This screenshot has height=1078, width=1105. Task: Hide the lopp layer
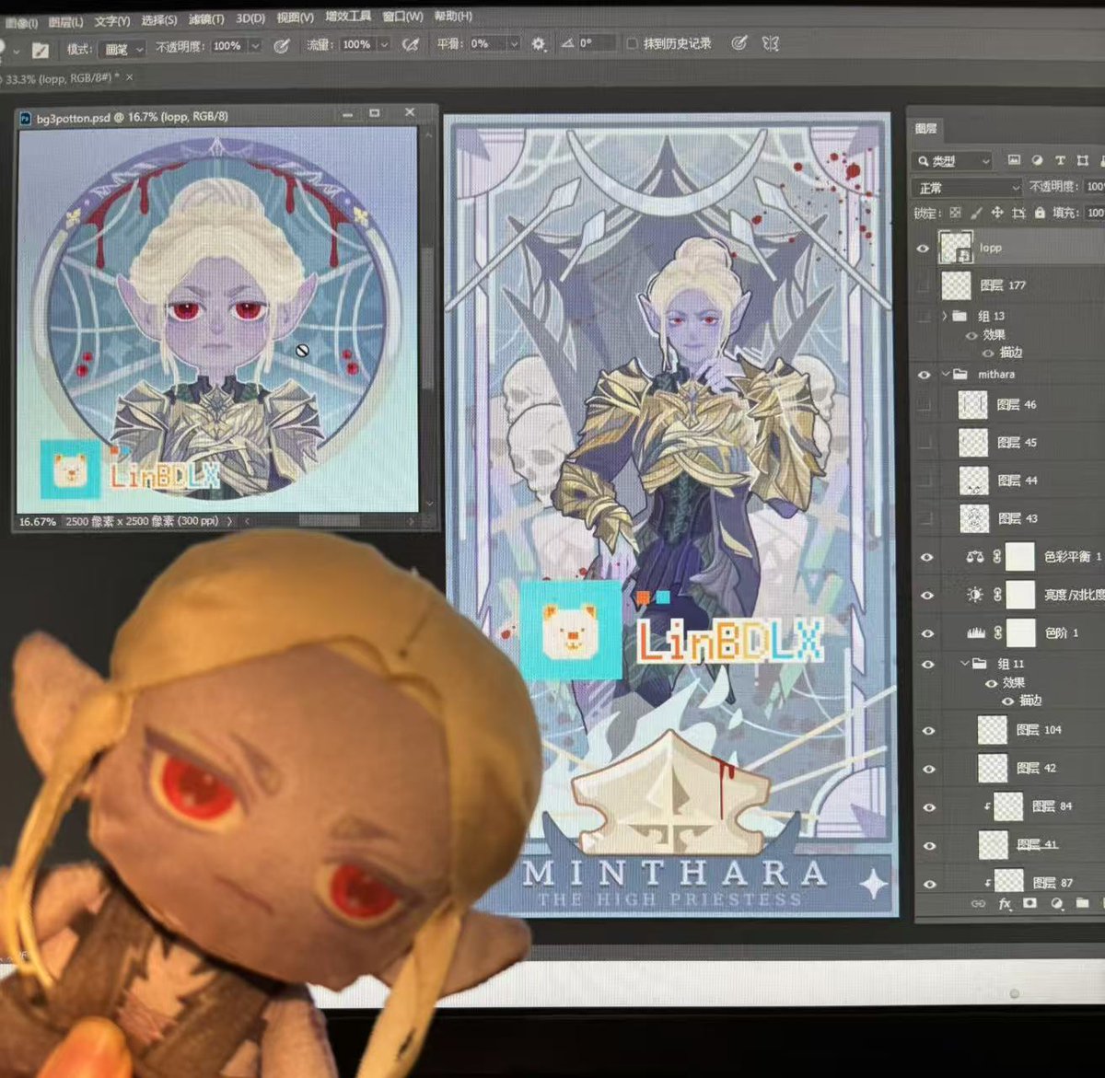pos(923,249)
